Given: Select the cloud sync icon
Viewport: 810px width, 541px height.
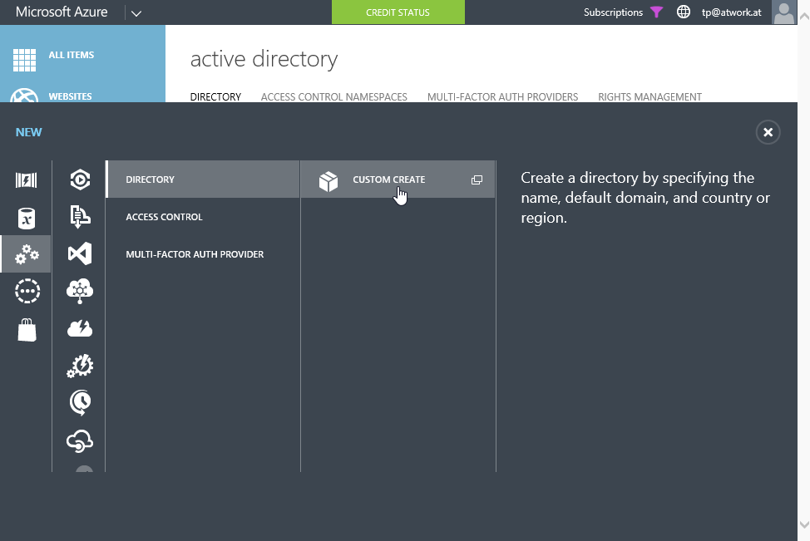Looking at the screenshot, I should (x=80, y=440).
